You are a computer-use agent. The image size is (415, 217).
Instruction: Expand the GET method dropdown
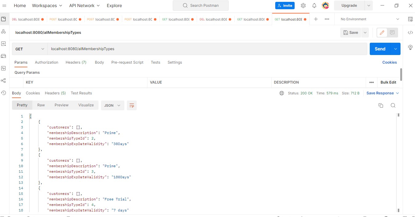click(x=30, y=49)
